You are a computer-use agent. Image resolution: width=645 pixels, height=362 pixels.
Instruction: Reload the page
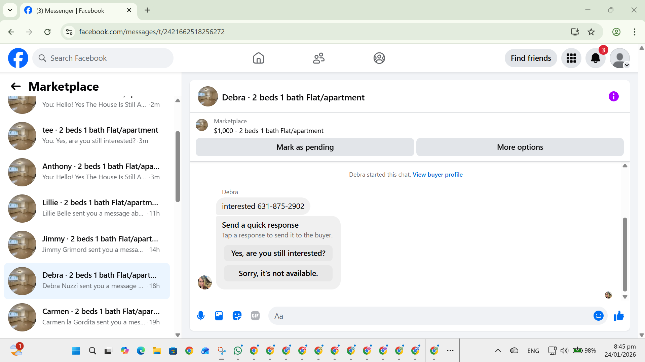47,32
